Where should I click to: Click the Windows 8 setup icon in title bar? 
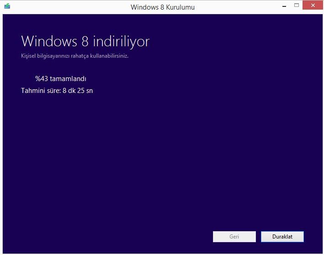pos(7,6)
